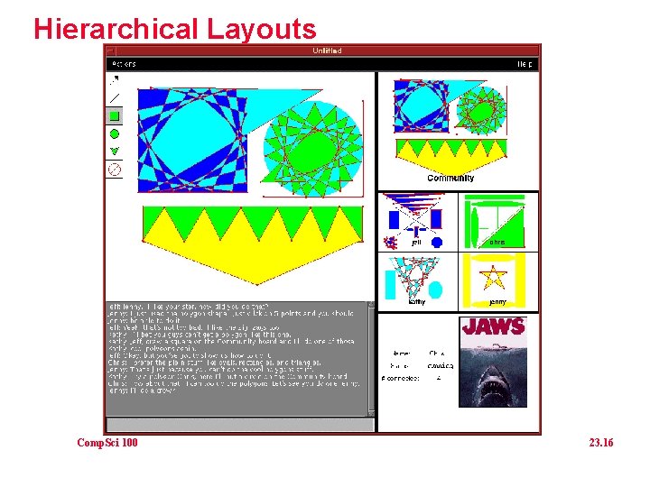Screen dimensions: 650x487
Task: Click the JAWS poster image
Action: (x=493, y=362)
